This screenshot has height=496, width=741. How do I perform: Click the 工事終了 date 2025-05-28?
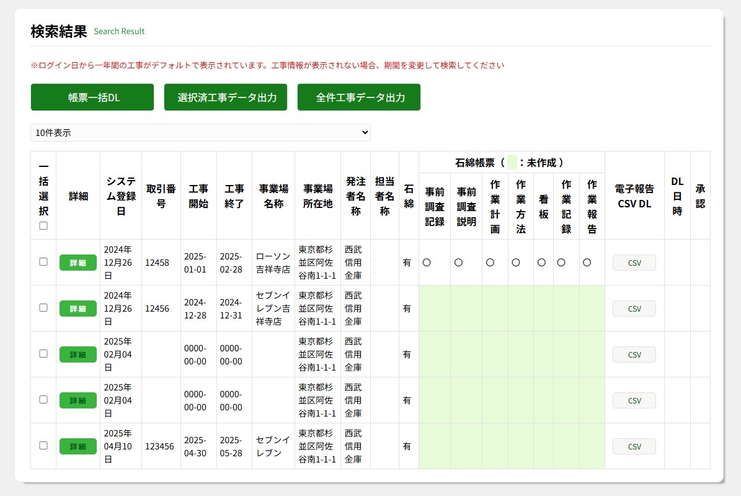(x=231, y=446)
